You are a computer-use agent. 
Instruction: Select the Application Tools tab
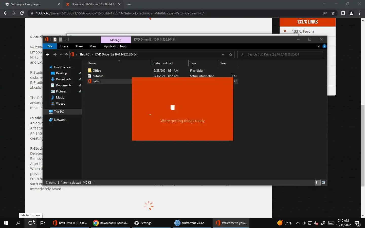tap(115, 46)
